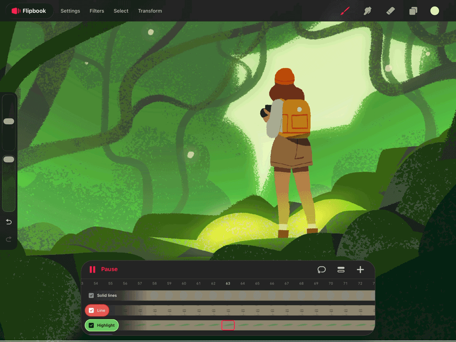Toggle the Solid lines checkbox
Screen dimensions: 456x342
[91, 295]
